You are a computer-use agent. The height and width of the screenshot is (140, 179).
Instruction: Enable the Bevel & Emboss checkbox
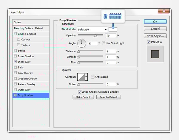click(16, 34)
